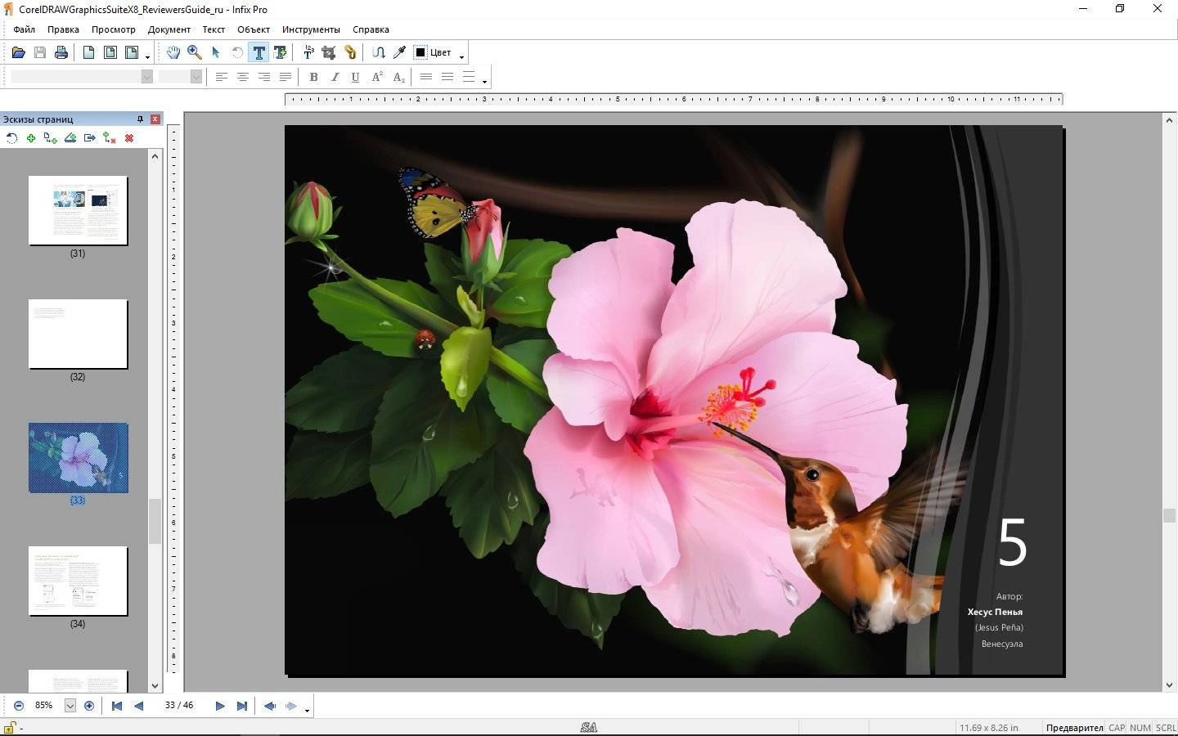
Task: Close the Эскизы страниц panel
Action: pos(155,119)
